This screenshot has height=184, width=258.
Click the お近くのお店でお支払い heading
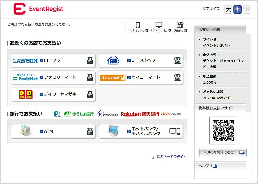(x=35, y=43)
